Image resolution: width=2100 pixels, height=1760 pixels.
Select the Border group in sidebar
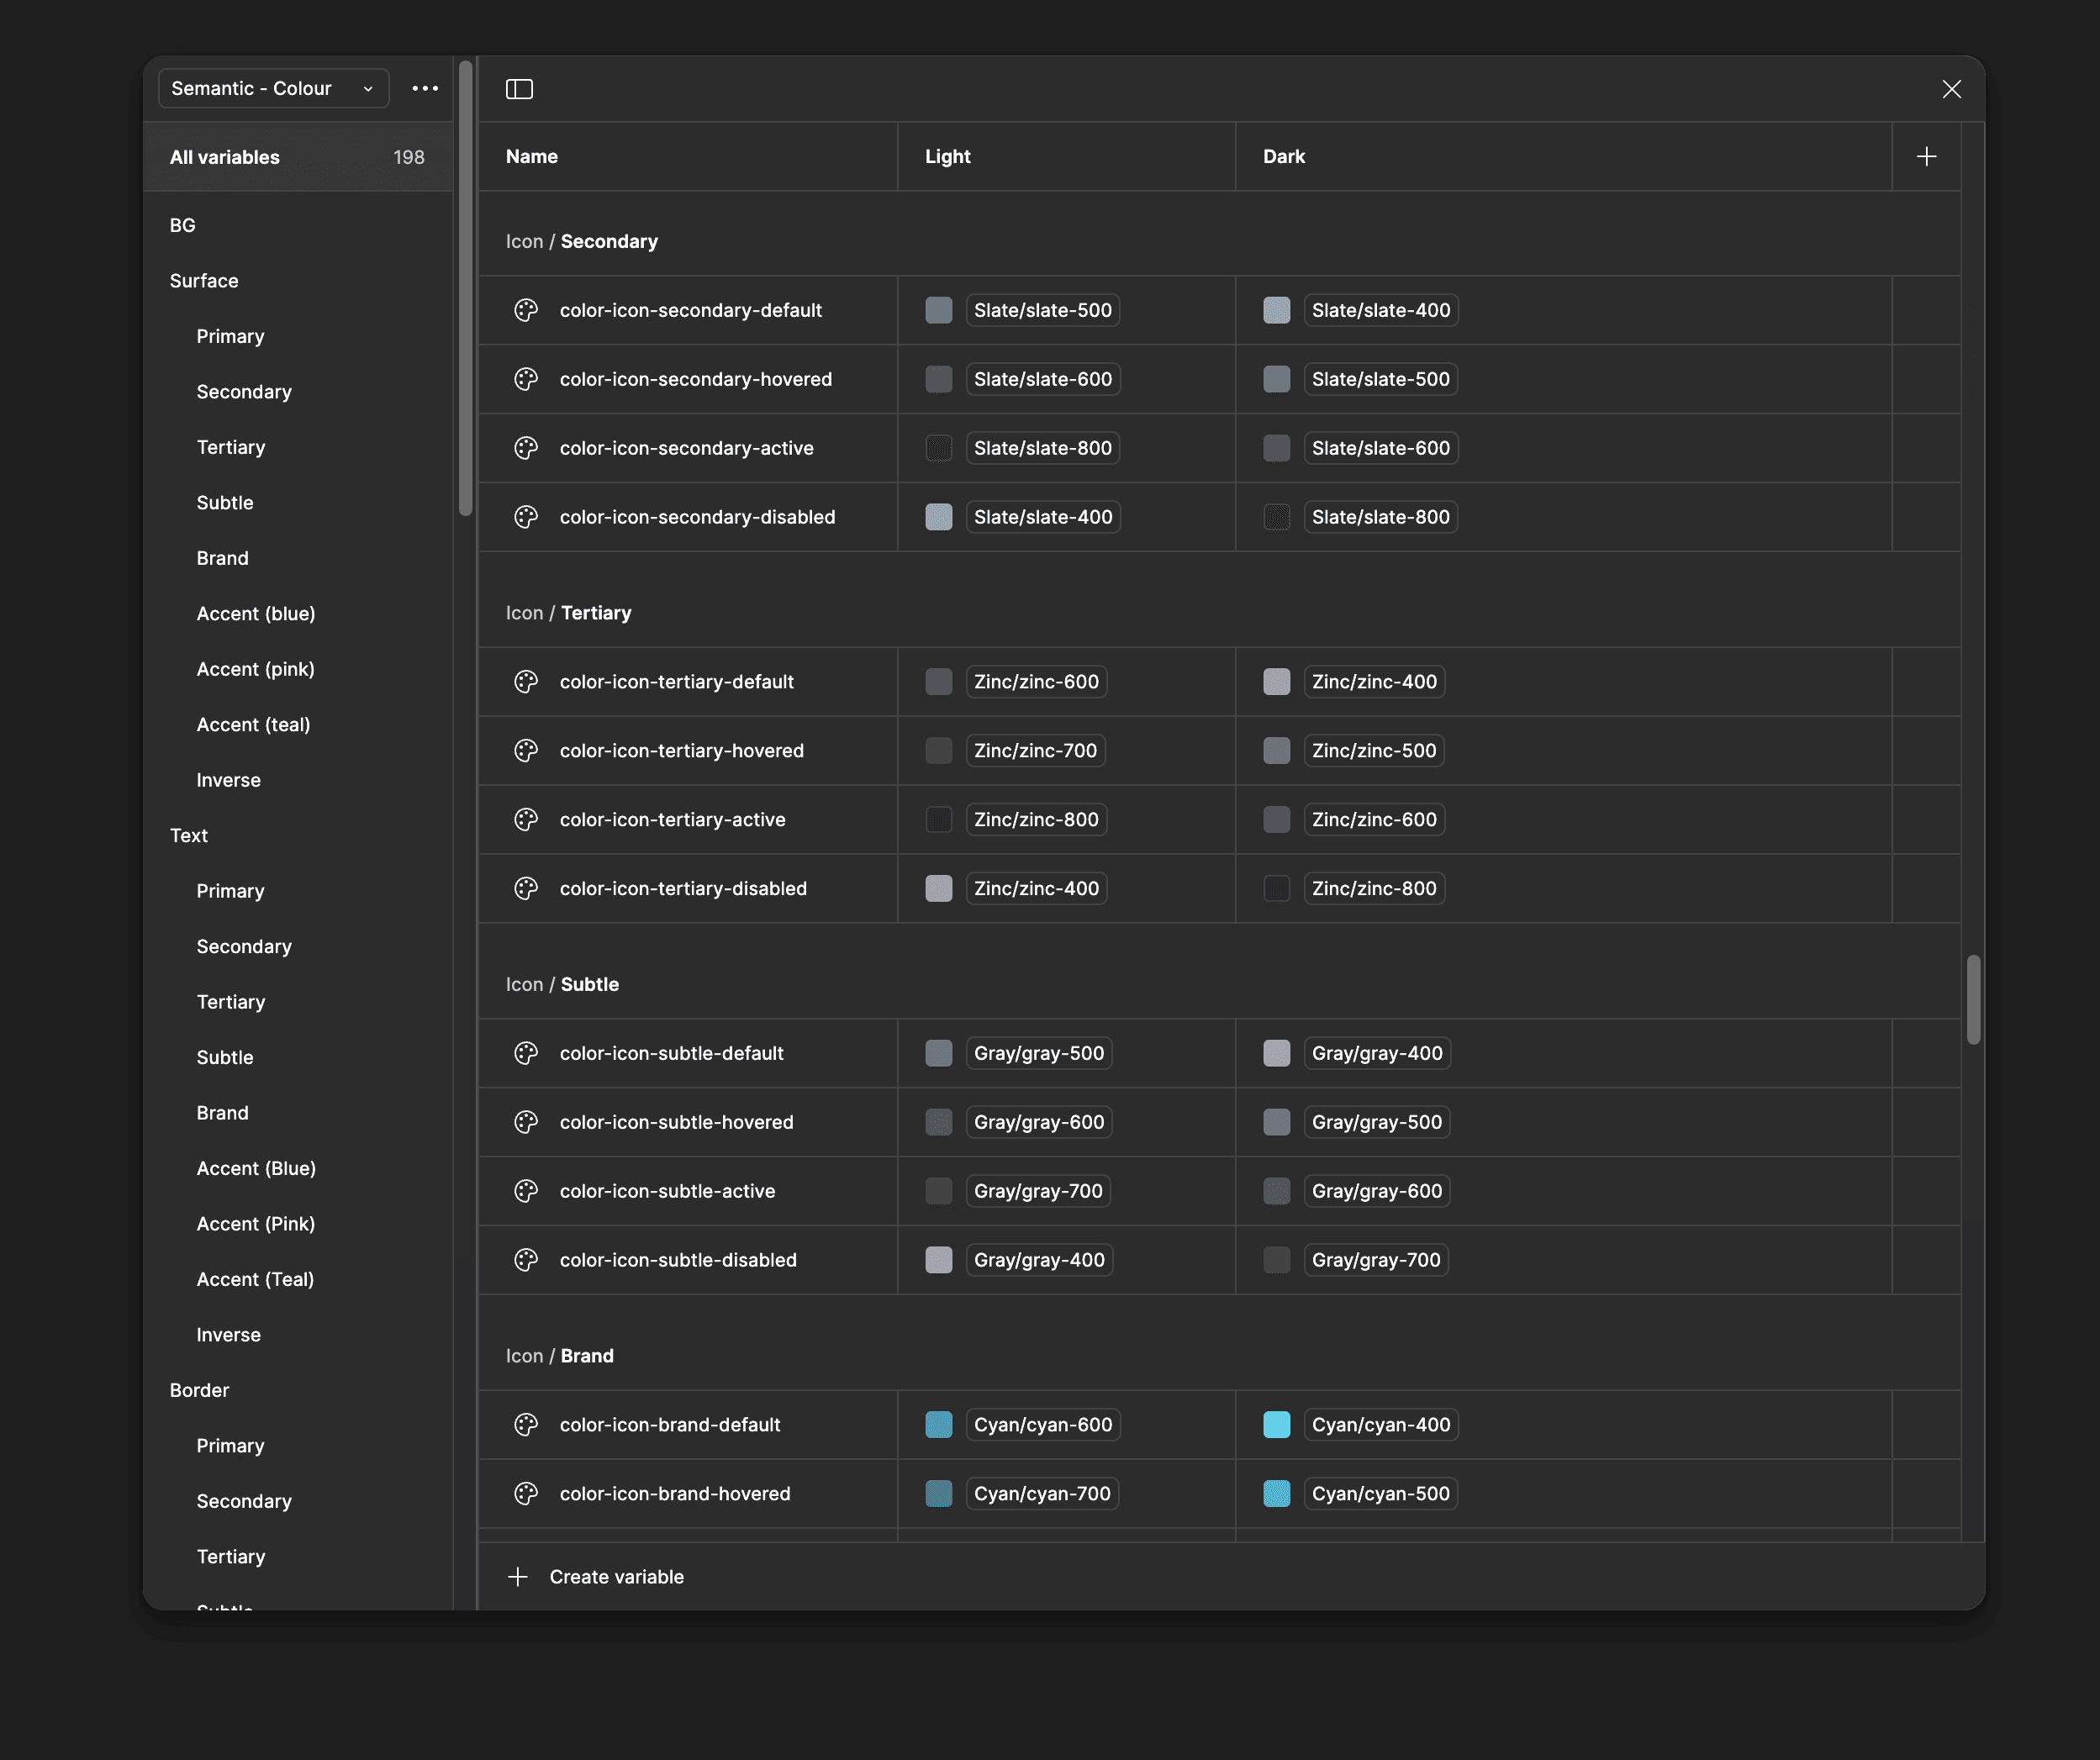[199, 1390]
